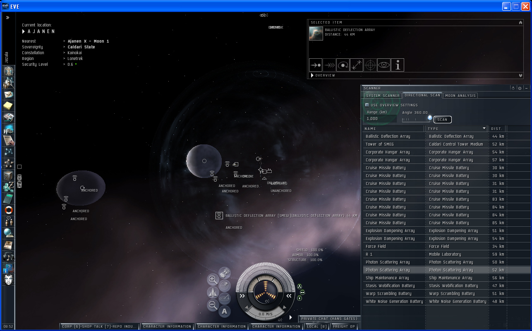The height and width of the screenshot is (331, 532).
Task: Click the character portrait face icon
Action: coord(9,280)
